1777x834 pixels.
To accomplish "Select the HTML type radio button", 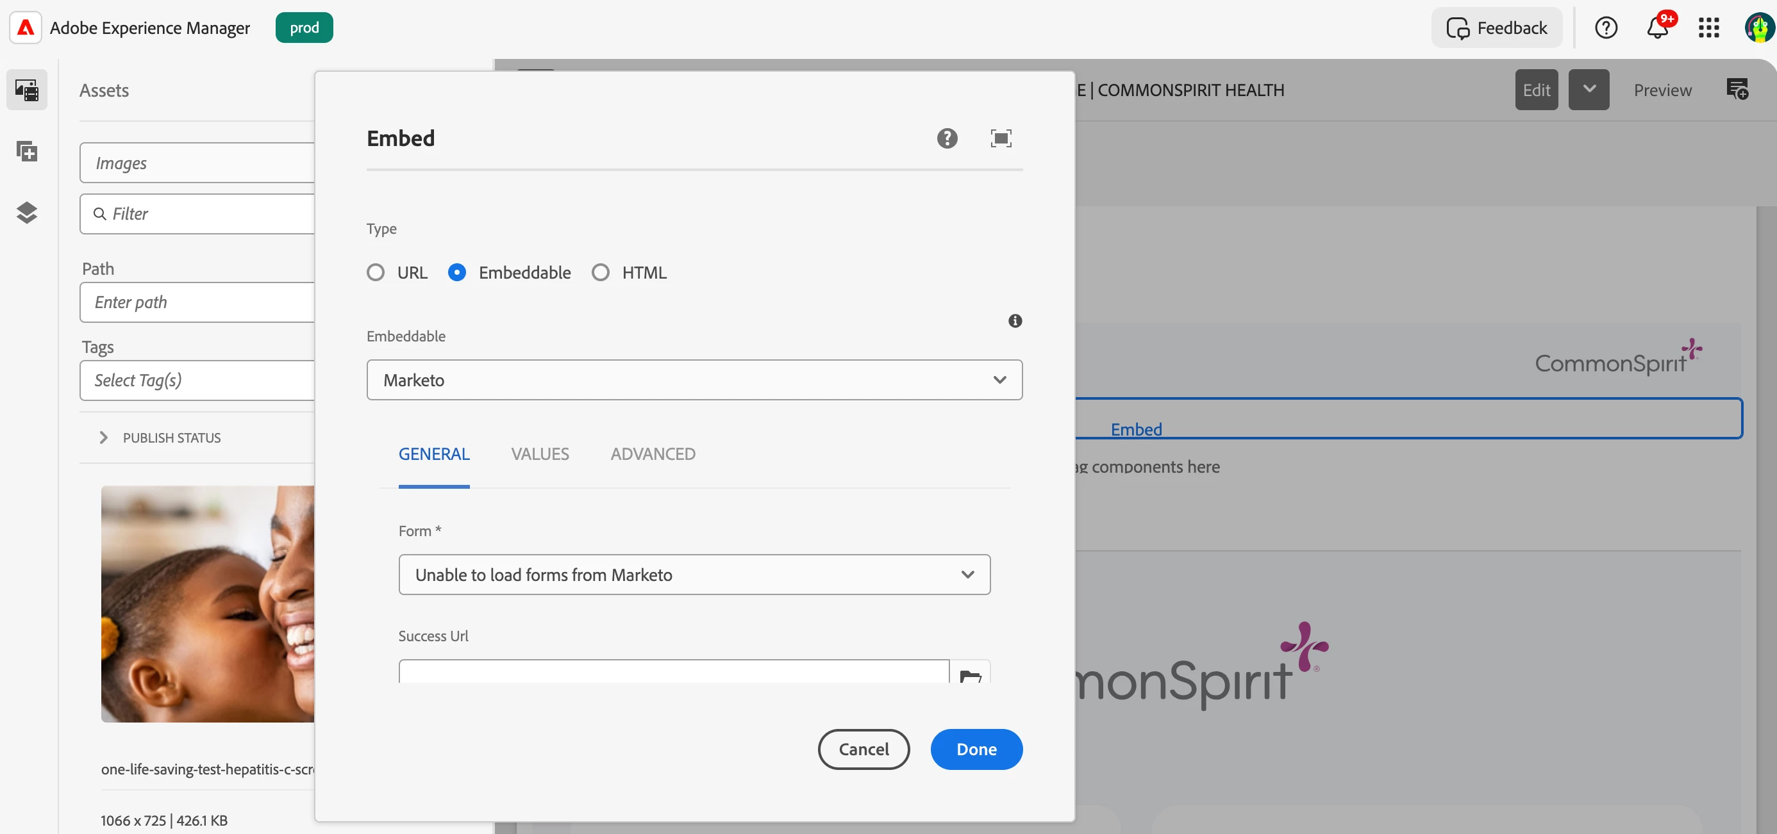I will pyautogui.click(x=600, y=272).
